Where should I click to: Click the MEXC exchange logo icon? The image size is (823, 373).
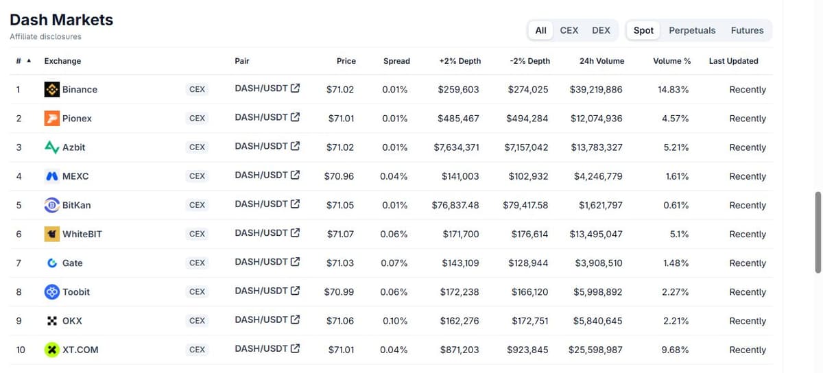[51, 176]
